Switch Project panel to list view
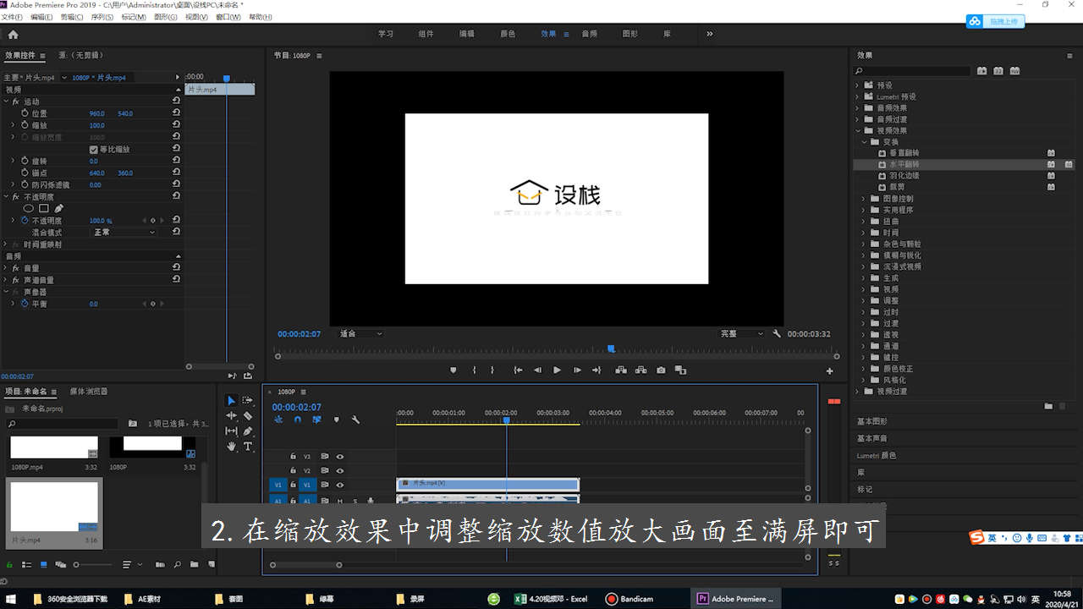The width and height of the screenshot is (1083, 609). click(x=26, y=564)
